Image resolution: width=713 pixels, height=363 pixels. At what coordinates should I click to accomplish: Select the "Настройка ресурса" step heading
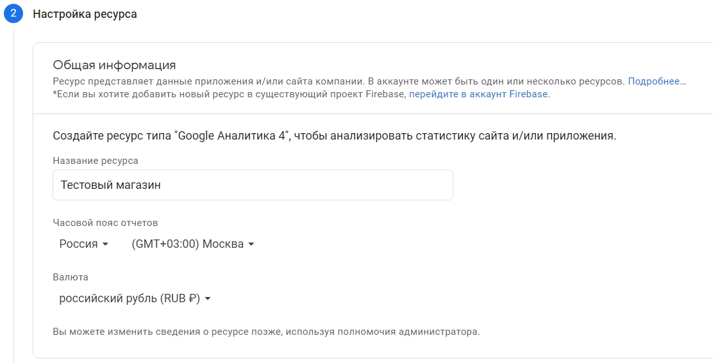tap(85, 13)
